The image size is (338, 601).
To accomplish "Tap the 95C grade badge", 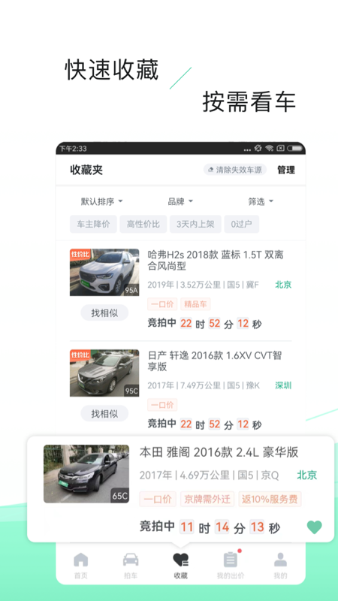I will point(131,391).
